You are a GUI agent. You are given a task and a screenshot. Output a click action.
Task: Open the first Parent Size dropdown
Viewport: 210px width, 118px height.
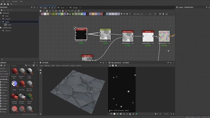[x=143, y=14]
